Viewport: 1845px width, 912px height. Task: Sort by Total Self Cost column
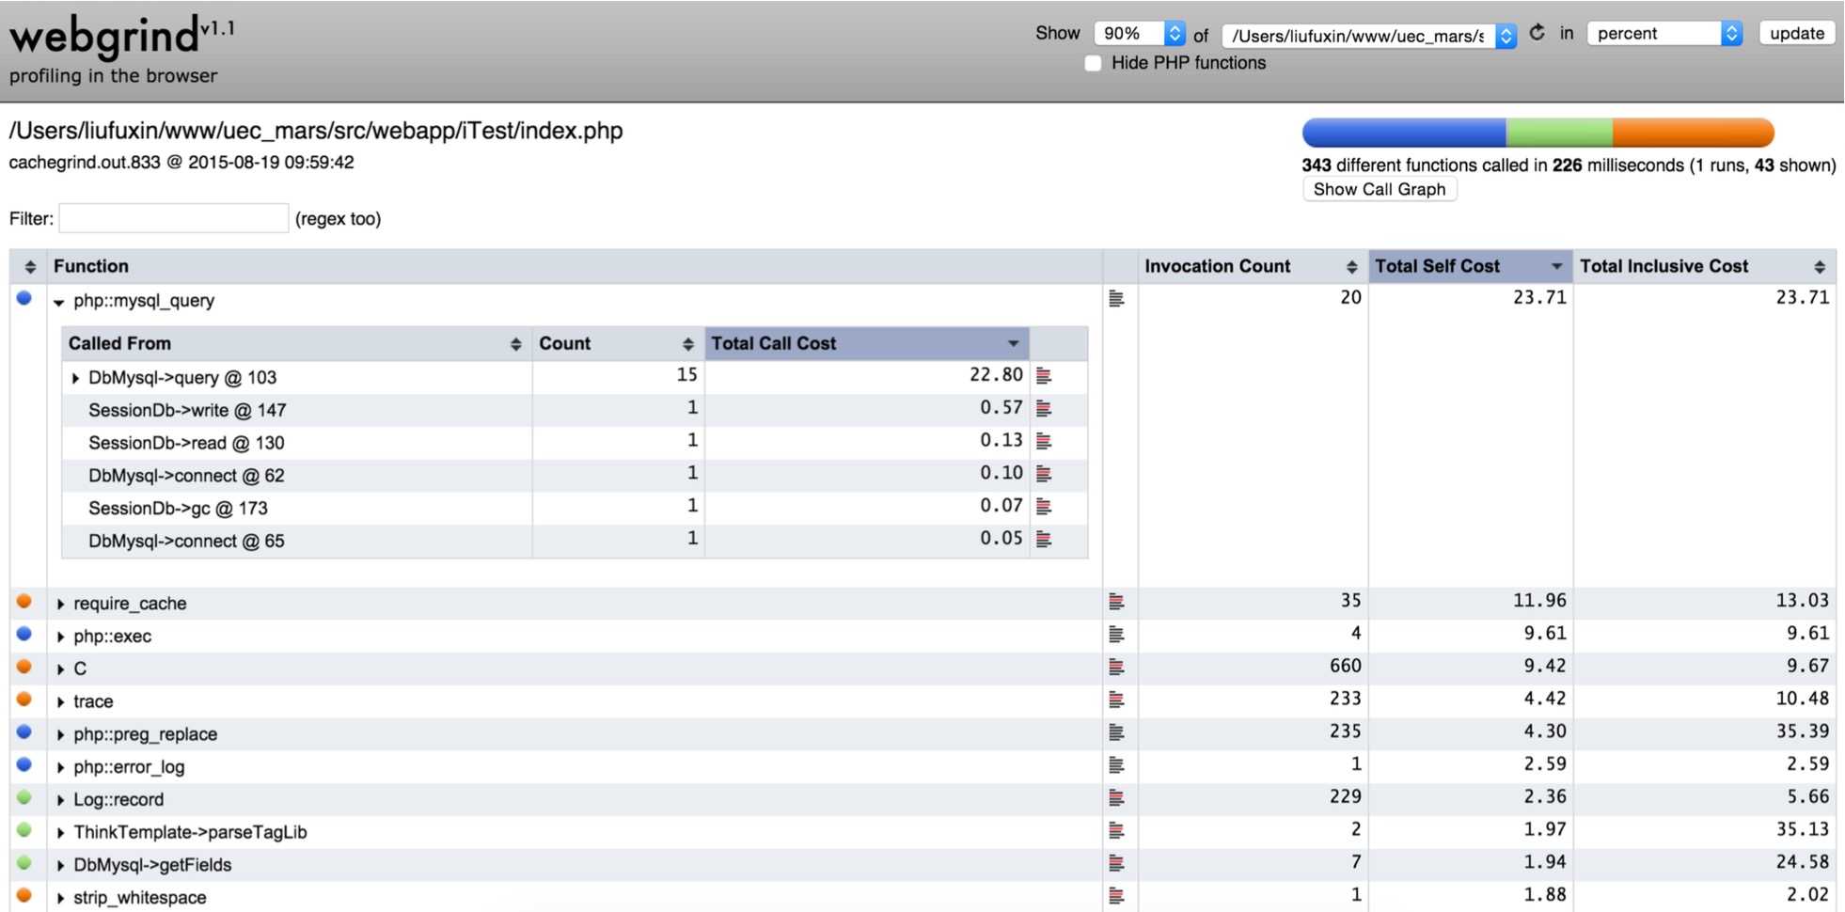[1471, 266]
